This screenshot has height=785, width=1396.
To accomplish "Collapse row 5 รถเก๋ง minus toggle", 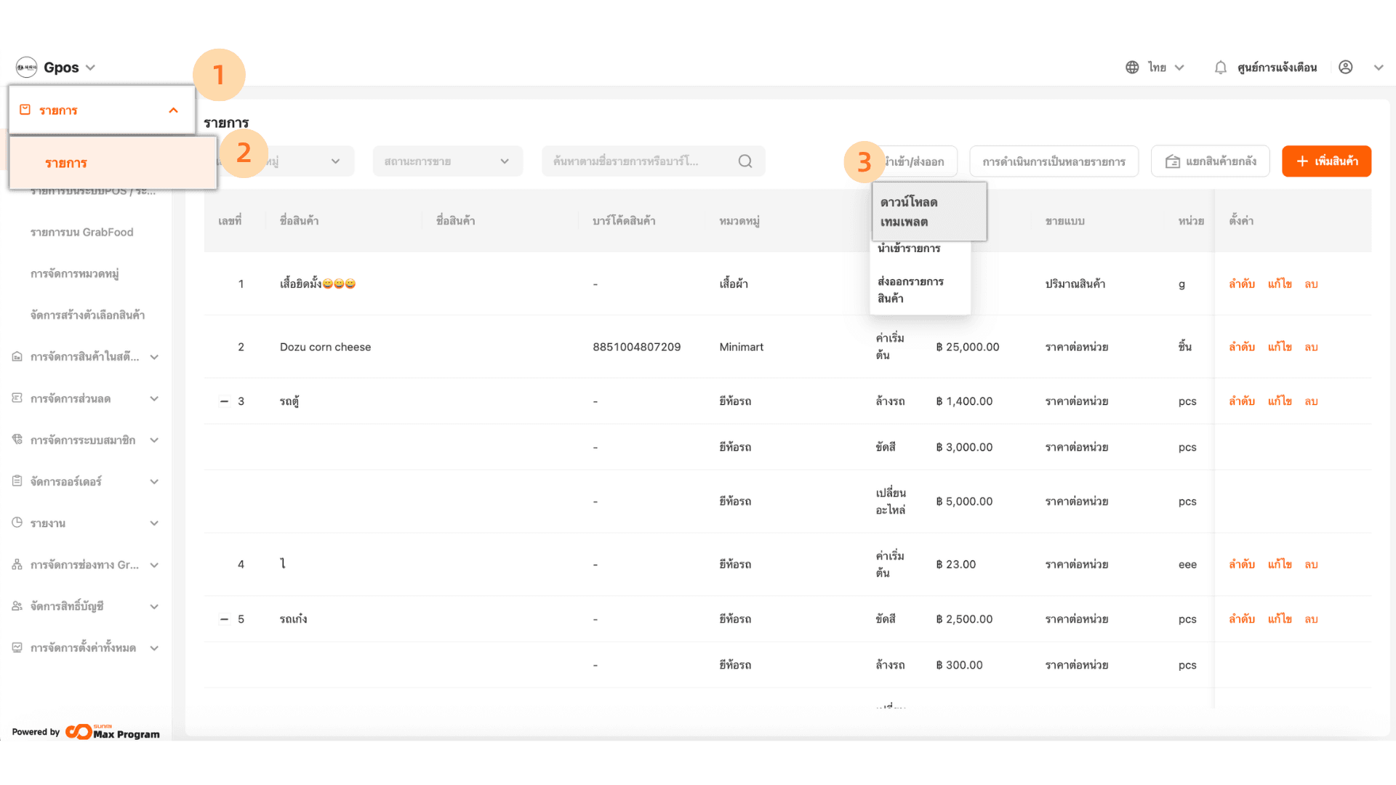I will (224, 619).
